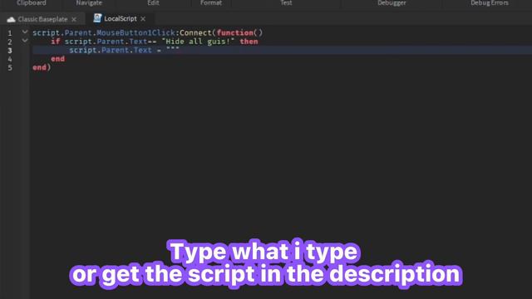Click the 'function' keyword on line 1
This screenshot has width=532, height=299.
click(x=234, y=33)
